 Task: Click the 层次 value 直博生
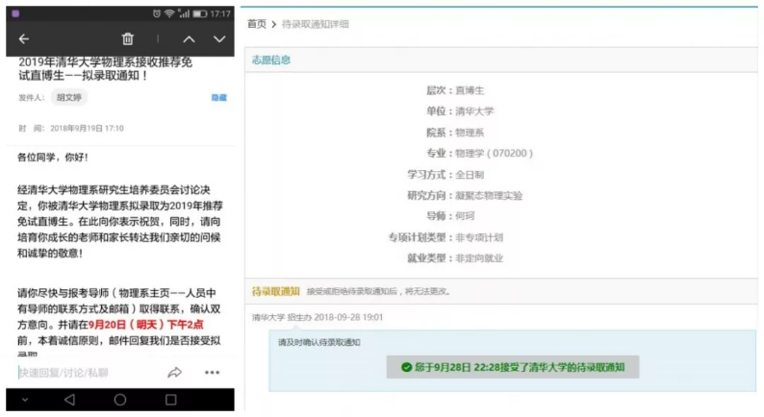pos(470,90)
